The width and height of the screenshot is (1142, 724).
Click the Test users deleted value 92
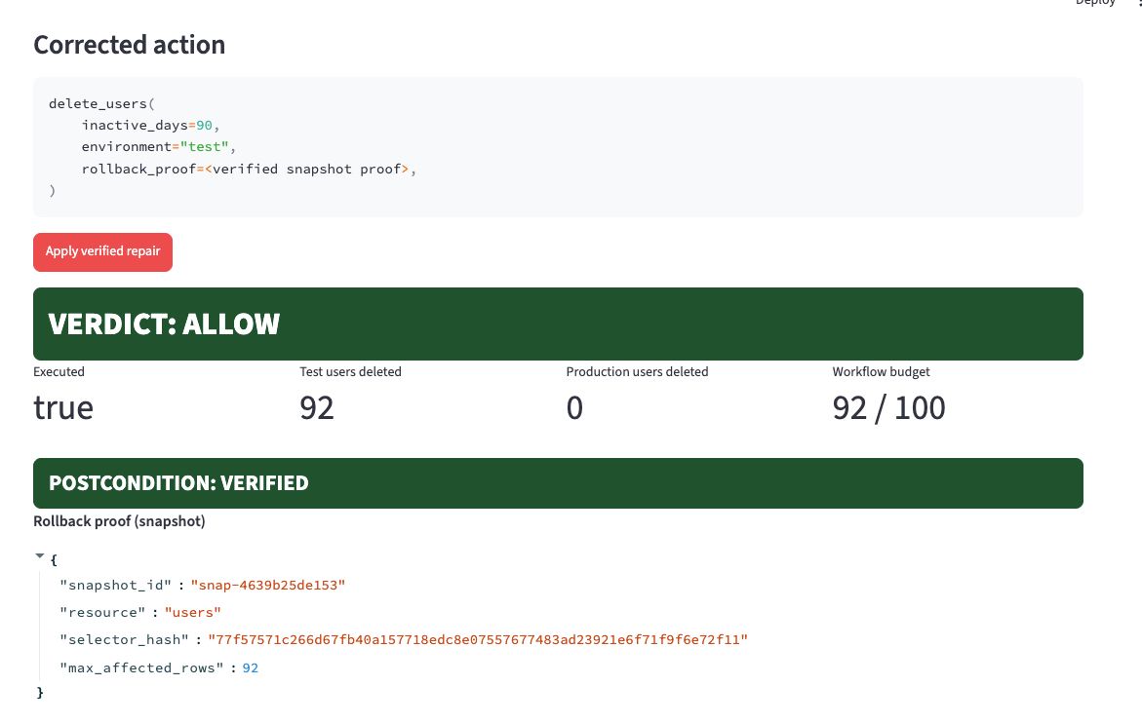tap(317, 408)
